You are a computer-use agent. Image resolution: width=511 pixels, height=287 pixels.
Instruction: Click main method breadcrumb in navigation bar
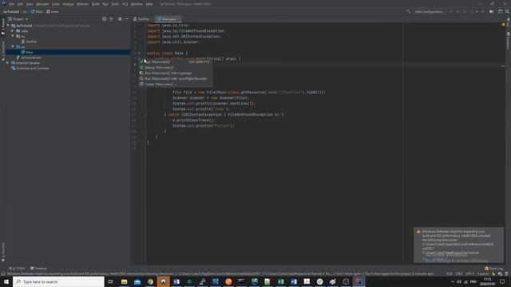pos(53,11)
